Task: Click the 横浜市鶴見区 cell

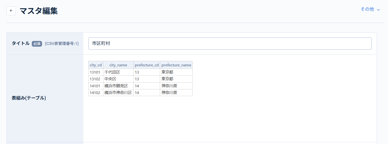Action: pyautogui.click(x=118, y=86)
